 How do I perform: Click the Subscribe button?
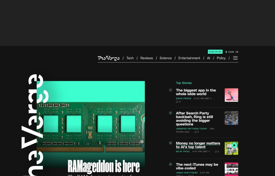point(215,52)
